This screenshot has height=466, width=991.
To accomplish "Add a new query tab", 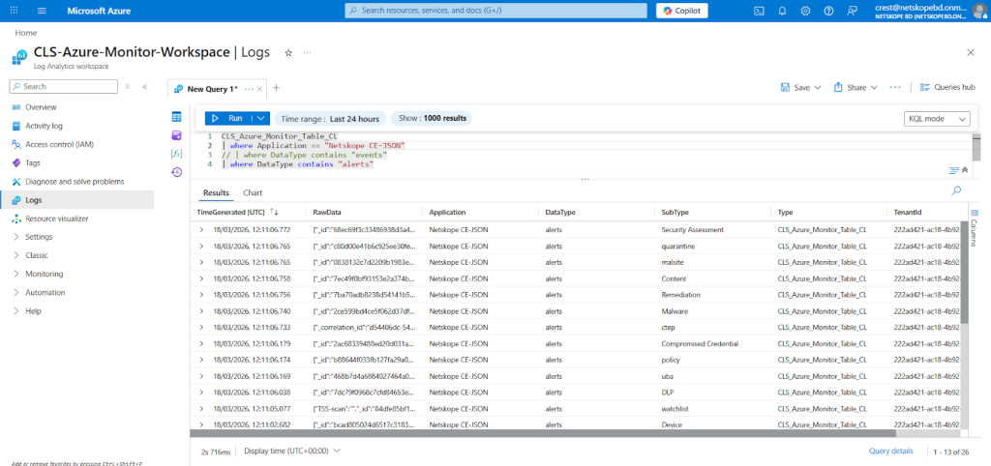I will (276, 88).
